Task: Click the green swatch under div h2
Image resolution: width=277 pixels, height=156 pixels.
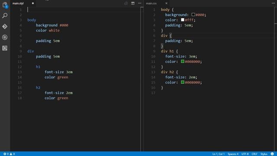Action: click(183, 82)
